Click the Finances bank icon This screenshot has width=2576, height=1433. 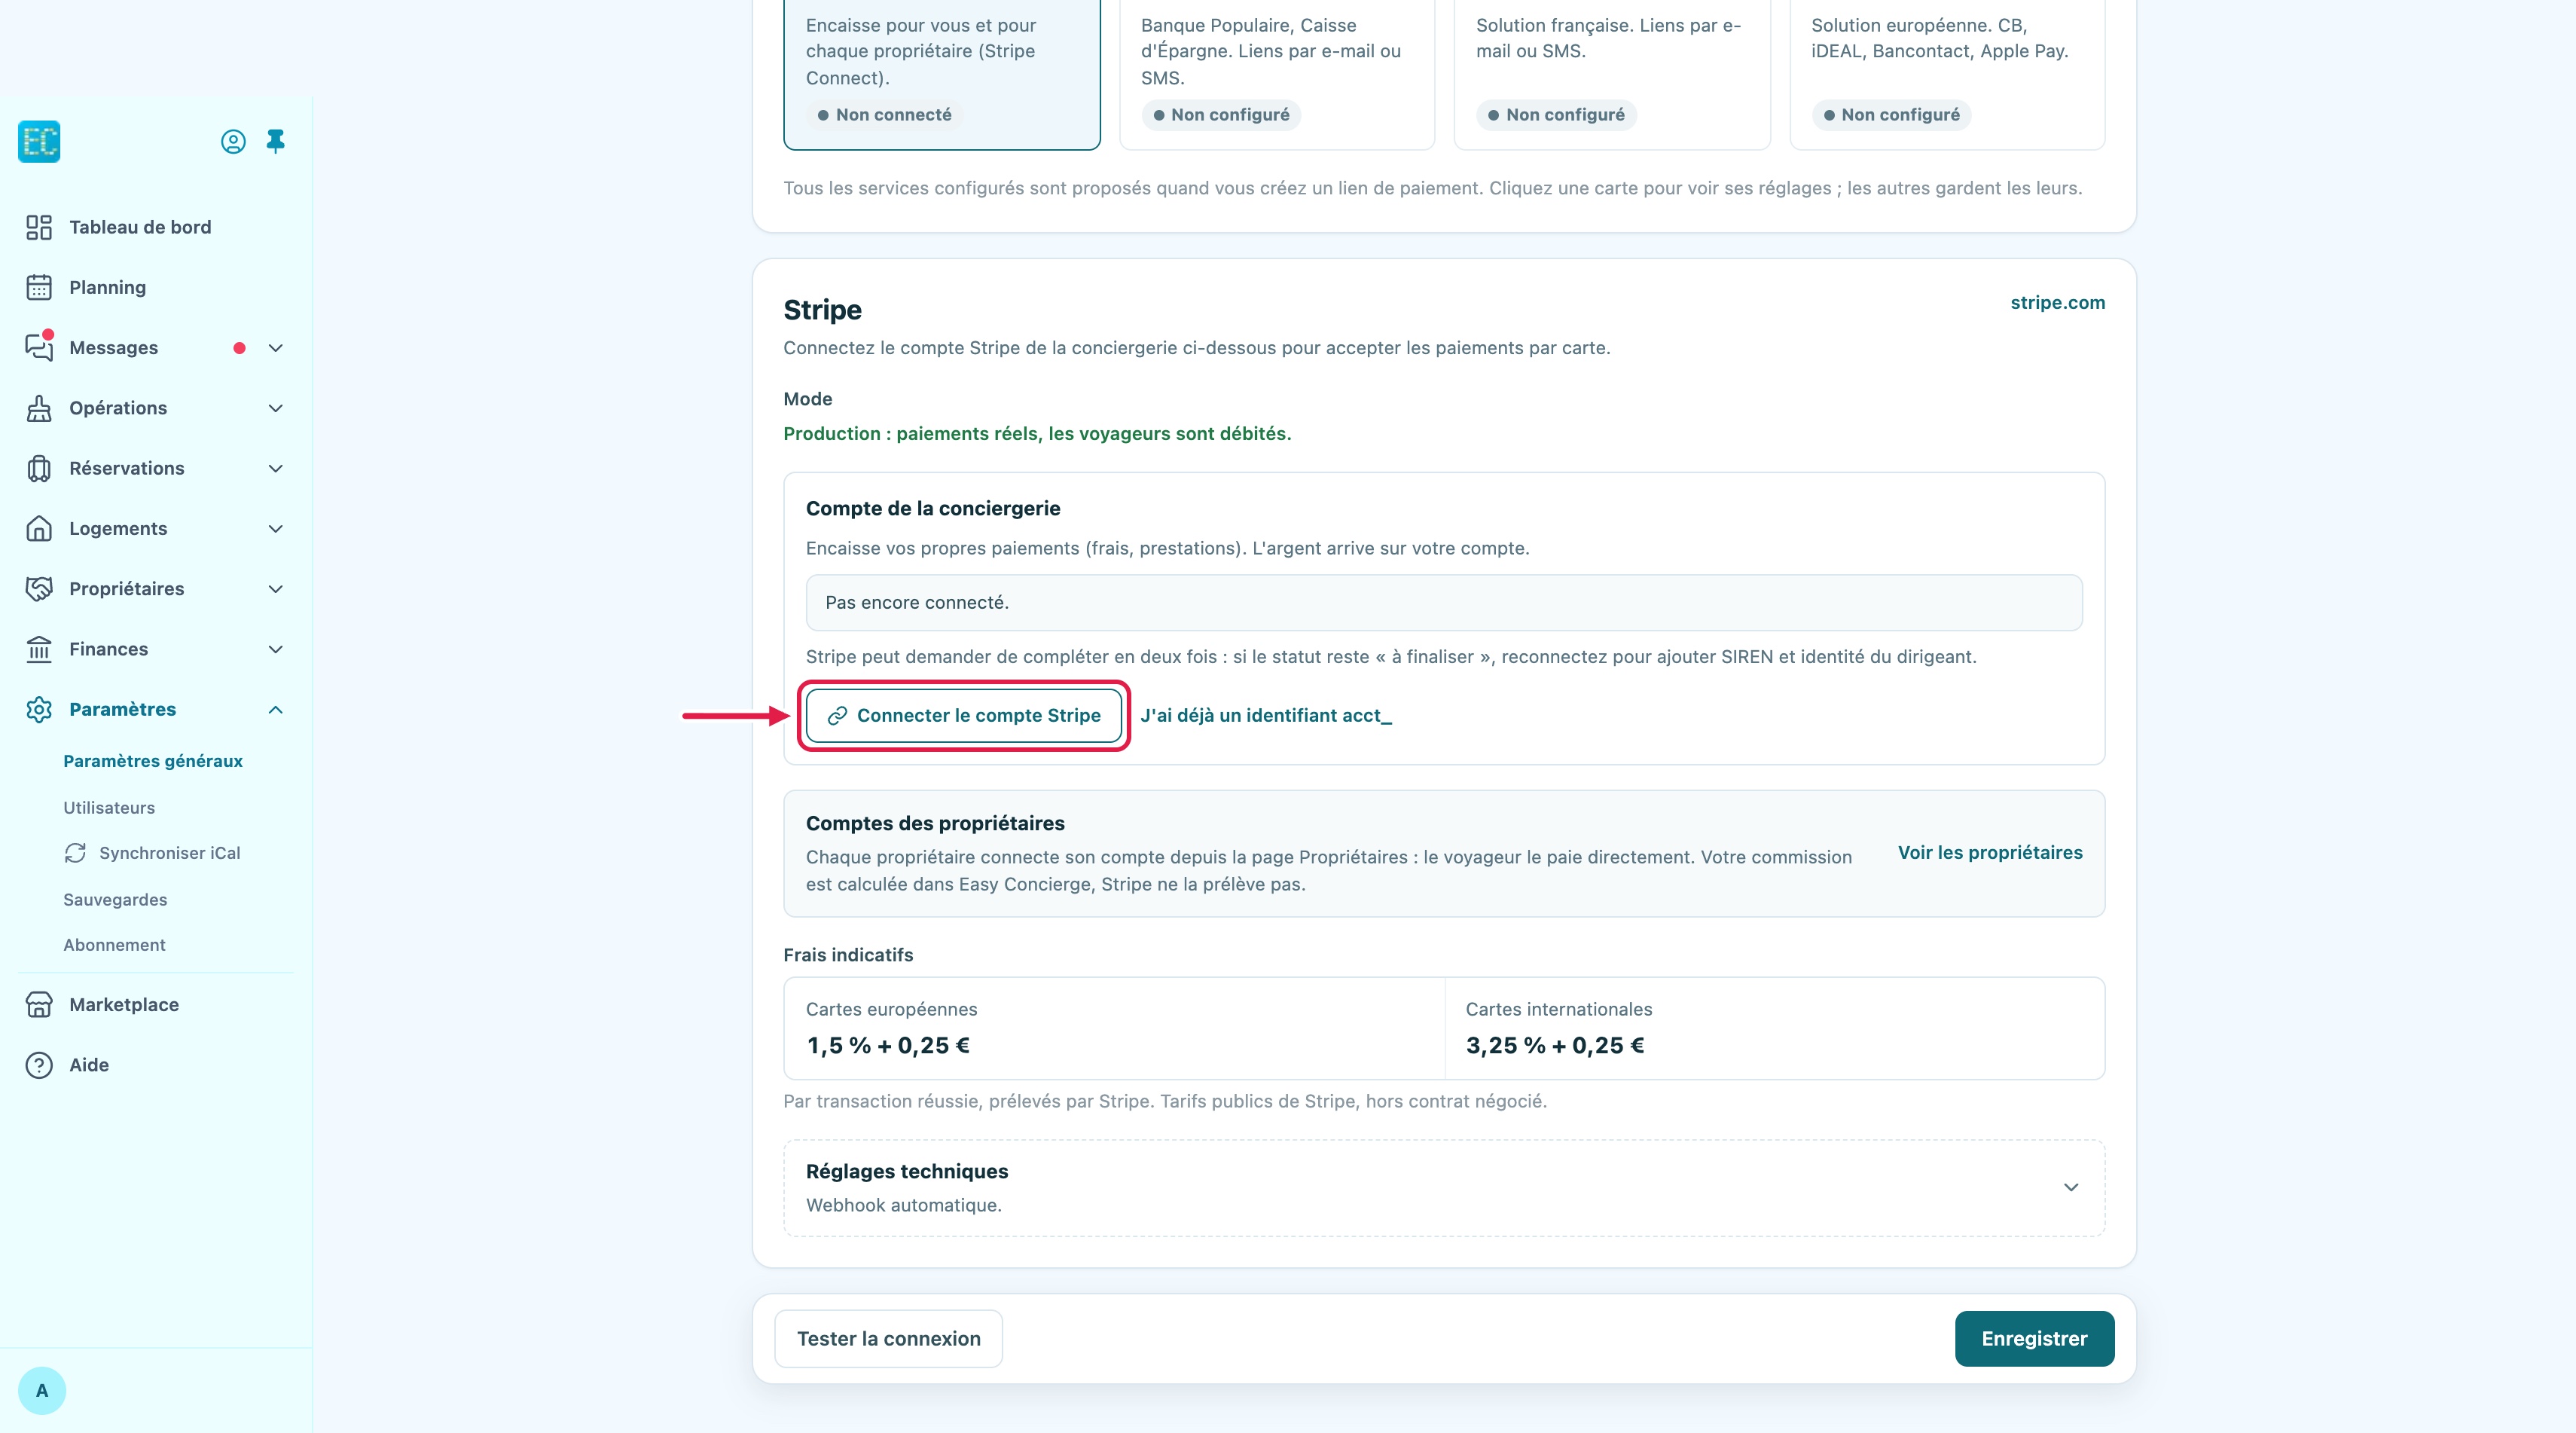coord(39,649)
